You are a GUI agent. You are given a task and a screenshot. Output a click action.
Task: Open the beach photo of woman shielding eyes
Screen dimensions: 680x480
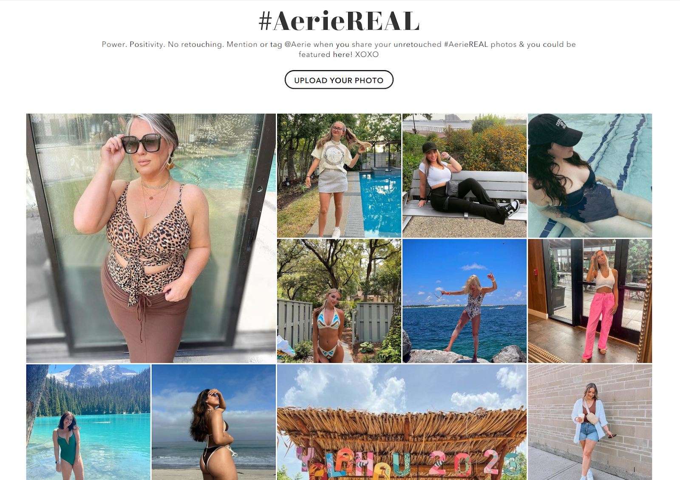(x=214, y=422)
